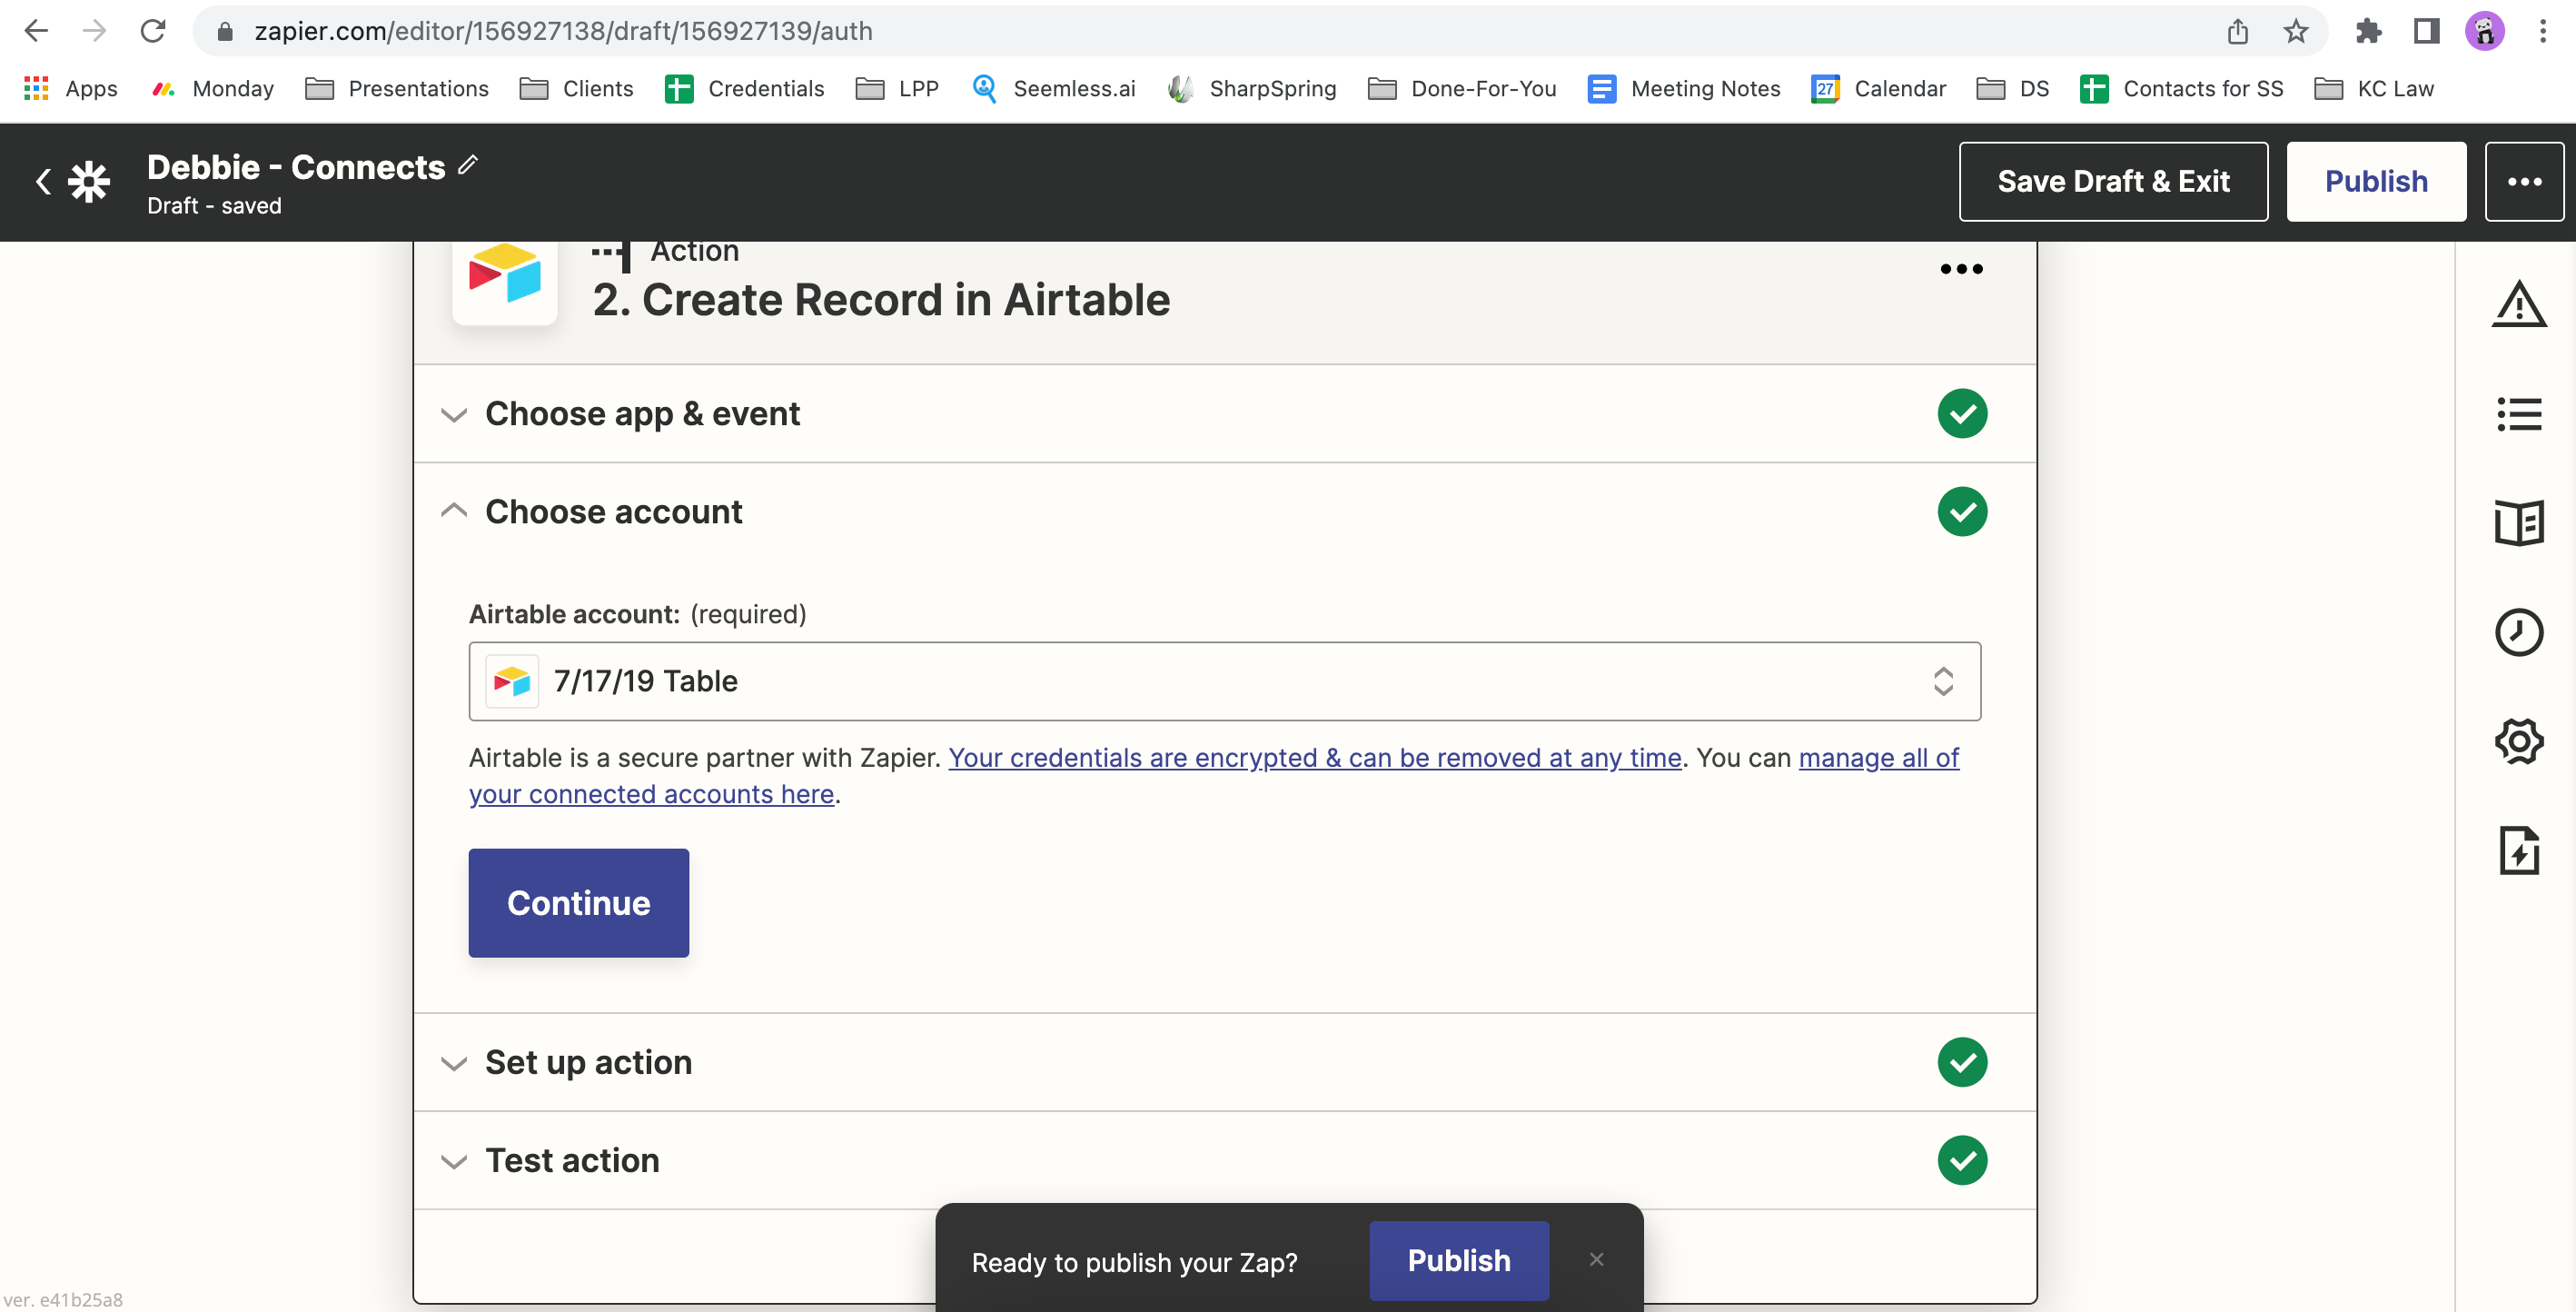Screen dimensions: 2576x1312
Task: Open the Airtable step three-dot menu
Action: click(1961, 269)
